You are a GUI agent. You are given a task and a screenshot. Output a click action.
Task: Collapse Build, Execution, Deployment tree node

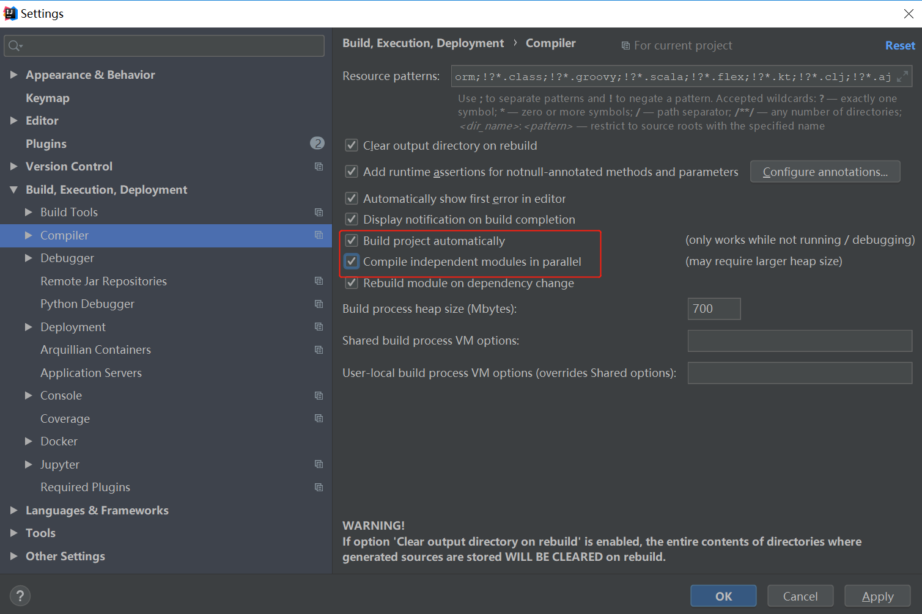13,189
